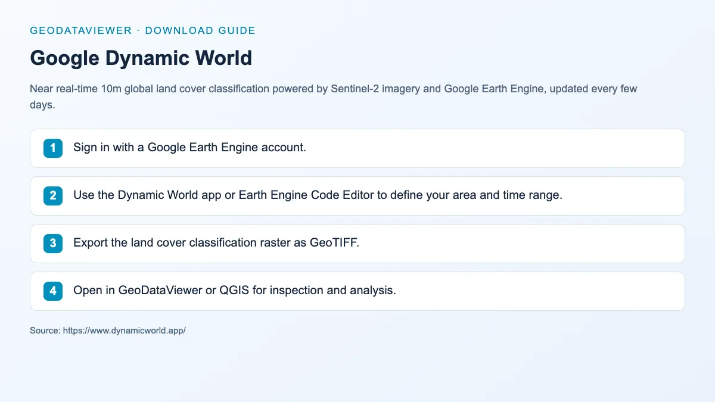Screen dimensions: 715x402
Task: Click the step 4 number badge
Action: (53, 291)
